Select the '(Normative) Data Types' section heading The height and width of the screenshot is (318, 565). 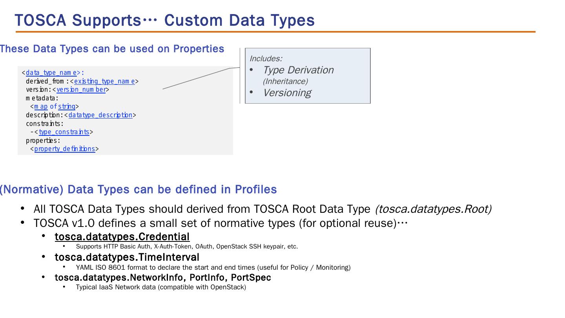click(x=138, y=190)
